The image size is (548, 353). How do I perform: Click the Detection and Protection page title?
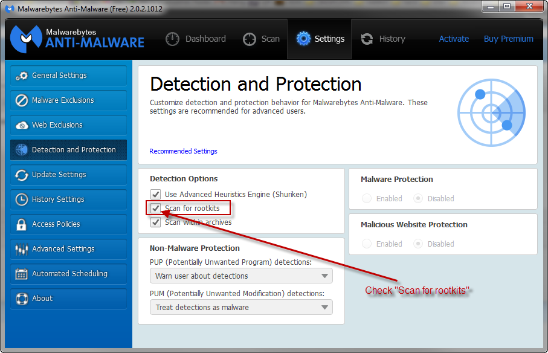[256, 84]
